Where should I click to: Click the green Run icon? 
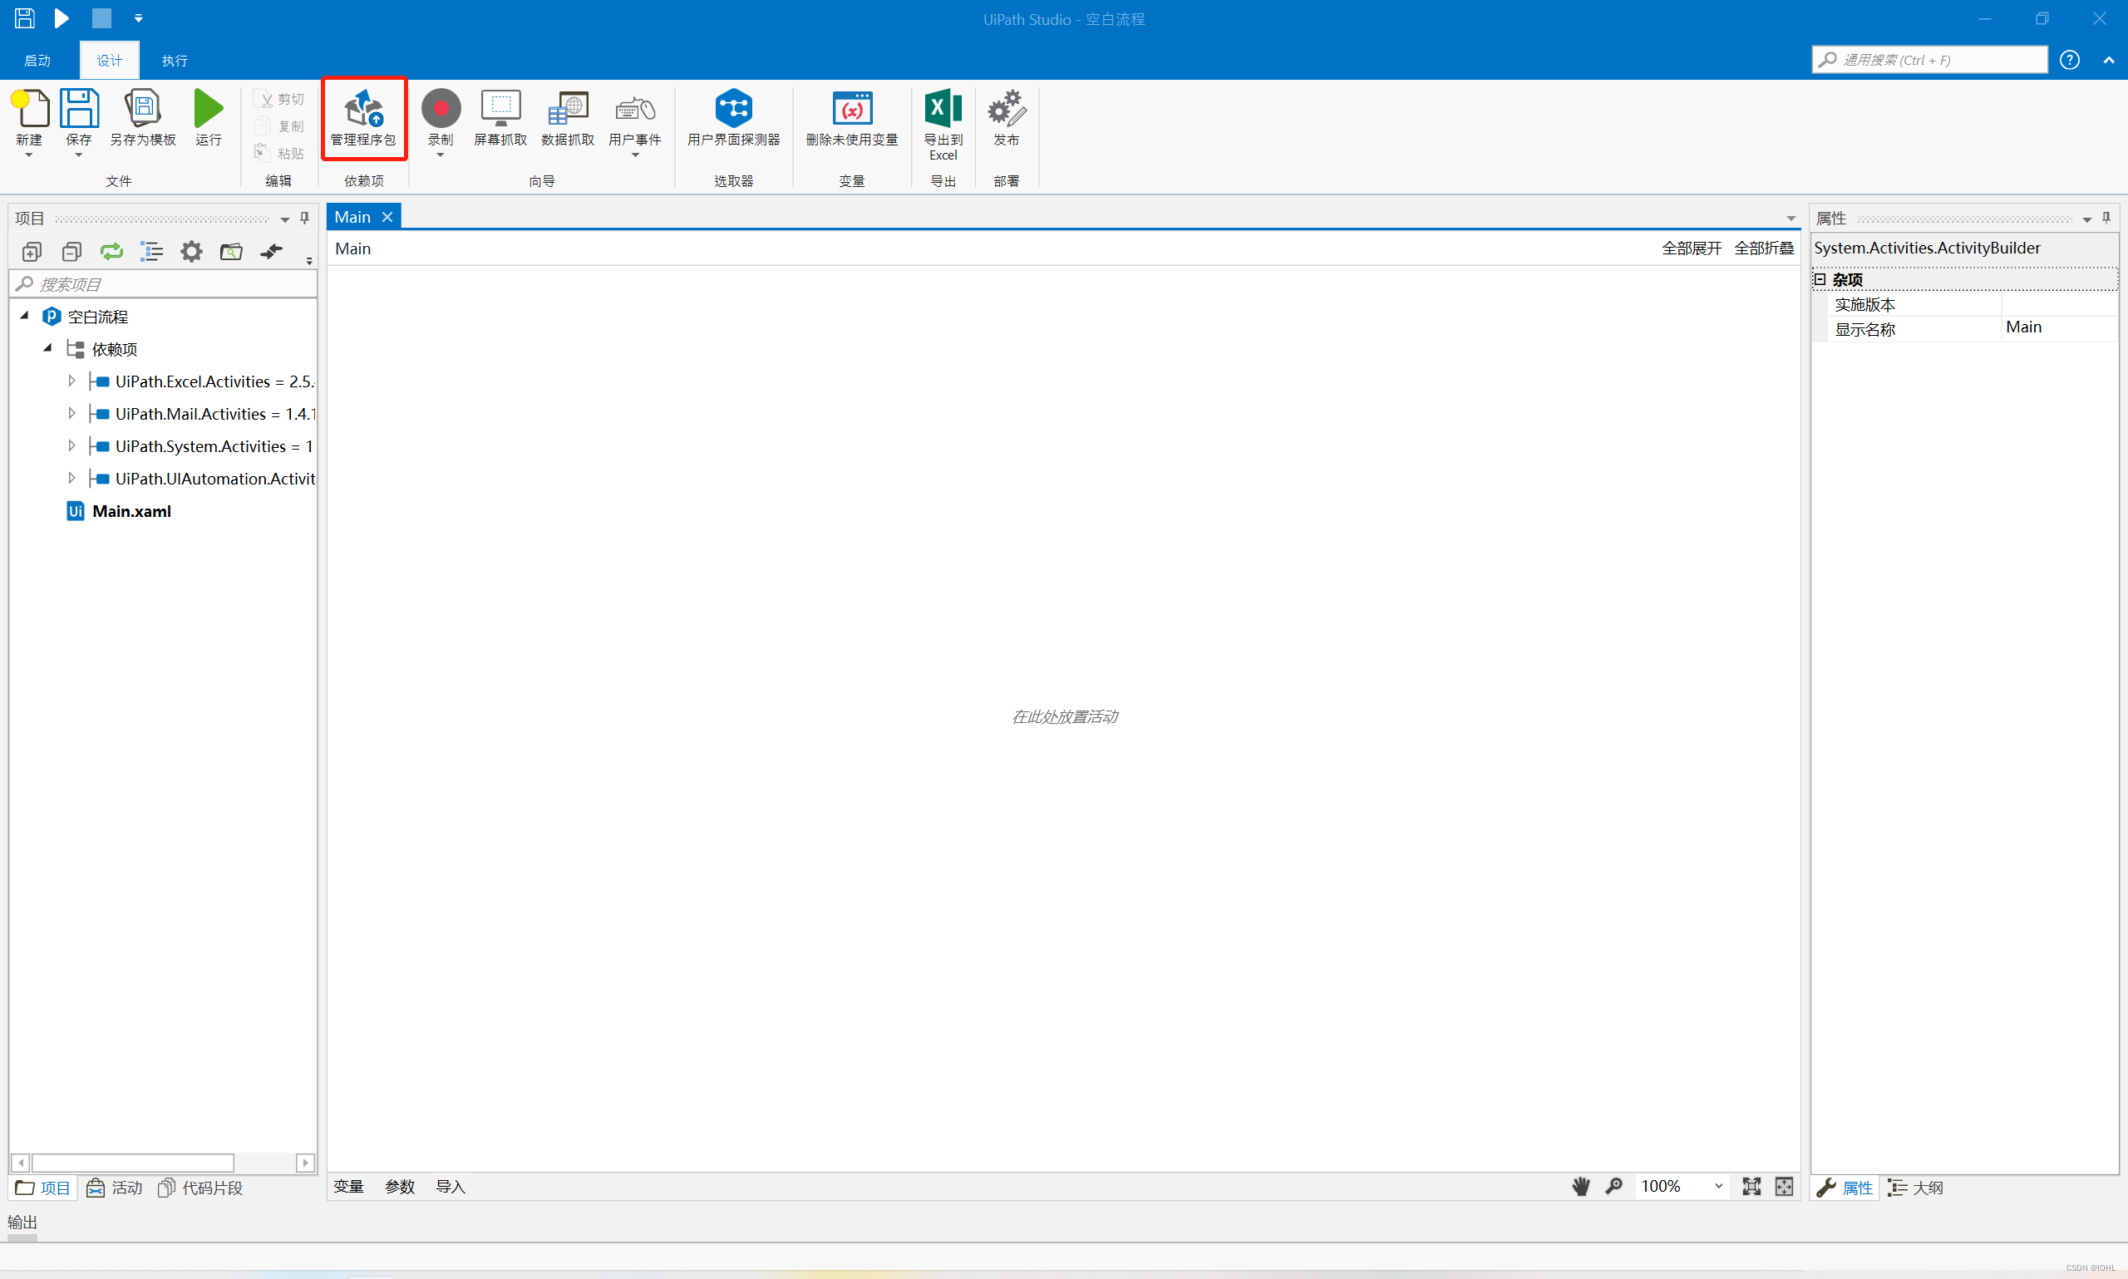point(208,109)
